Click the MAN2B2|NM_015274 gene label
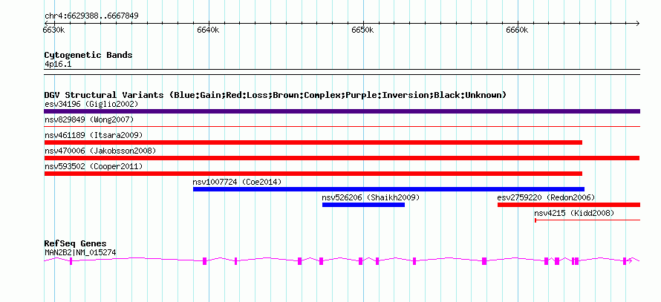The height and width of the screenshot is (302, 661). click(x=80, y=253)
